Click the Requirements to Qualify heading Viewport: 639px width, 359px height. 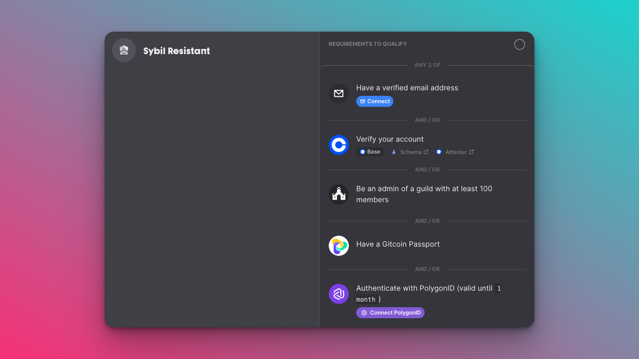368,44
